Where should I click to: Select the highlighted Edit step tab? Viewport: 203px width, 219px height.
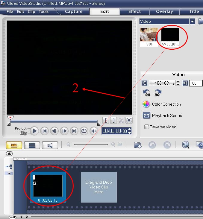(104, 11)
